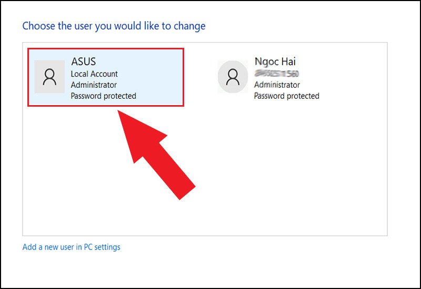This screenshot has height=289, width=421.
Task: Click the person silhouette inside ASUS avatar
Action: coord(49,77)
